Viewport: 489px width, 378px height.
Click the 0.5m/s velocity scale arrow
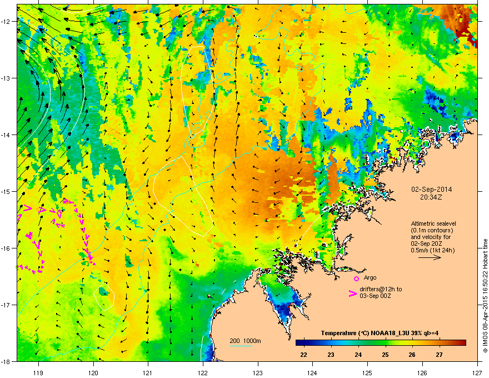(x=430, y=257)
